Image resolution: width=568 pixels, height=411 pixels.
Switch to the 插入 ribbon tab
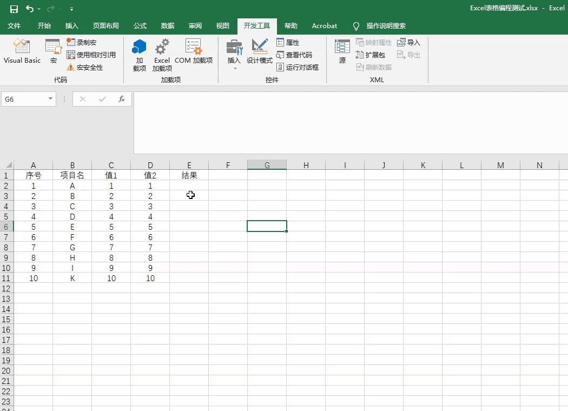[x=72, y=26]
